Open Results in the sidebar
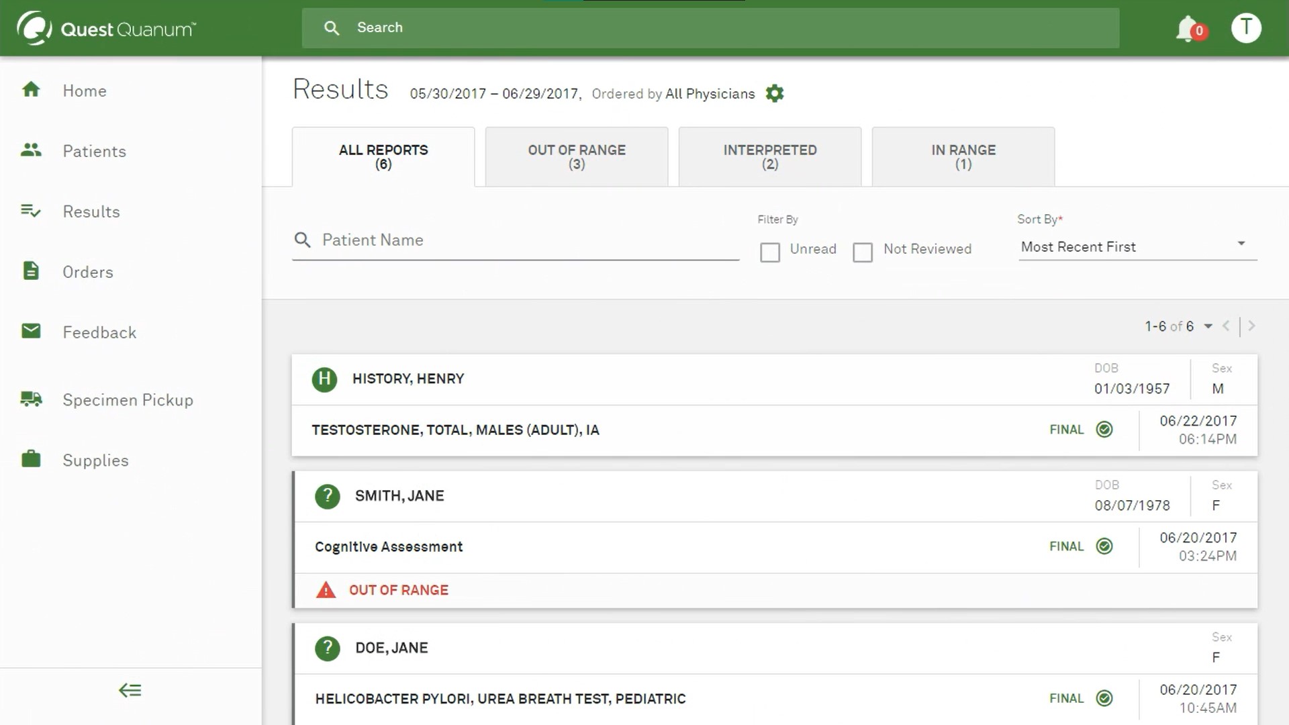This screenshot has height=725, width=1289. (x=91, y=211)
